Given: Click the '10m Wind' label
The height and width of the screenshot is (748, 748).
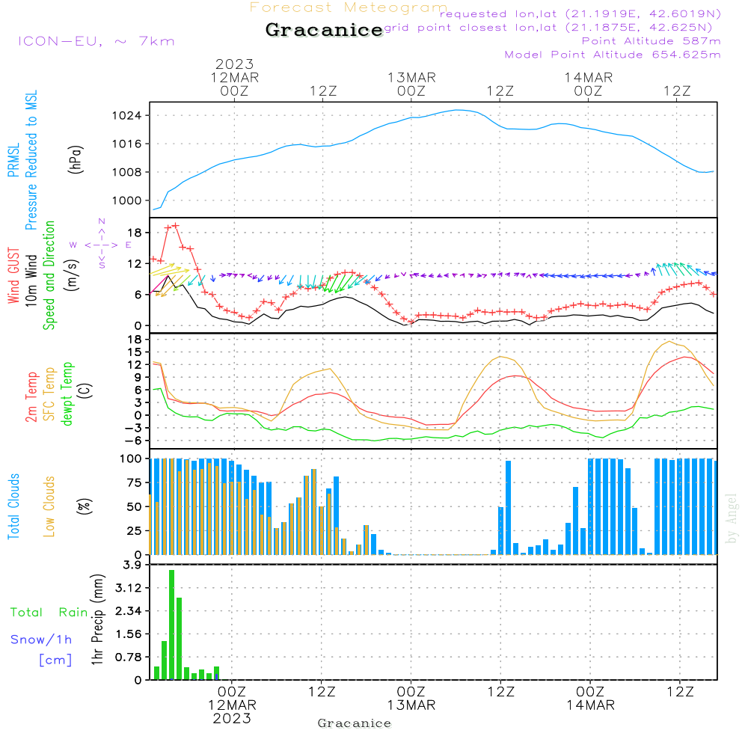Looking at the screenshot, I should (x=31, y=280).
